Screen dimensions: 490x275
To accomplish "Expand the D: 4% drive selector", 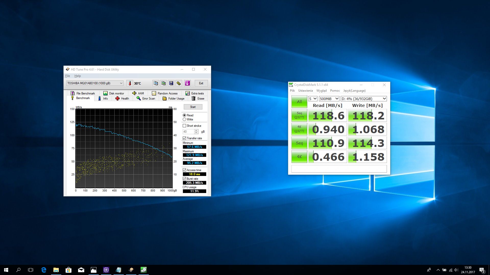I will [x=364, y=99].
